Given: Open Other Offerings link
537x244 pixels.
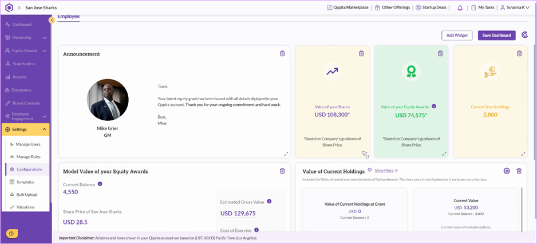Looking at the screenshot, I should point(392,7).
